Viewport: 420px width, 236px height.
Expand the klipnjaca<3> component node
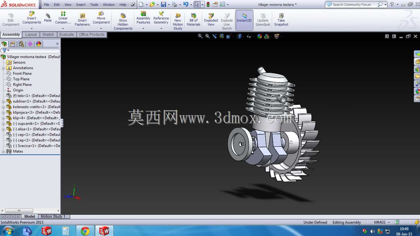click(3, 112)
